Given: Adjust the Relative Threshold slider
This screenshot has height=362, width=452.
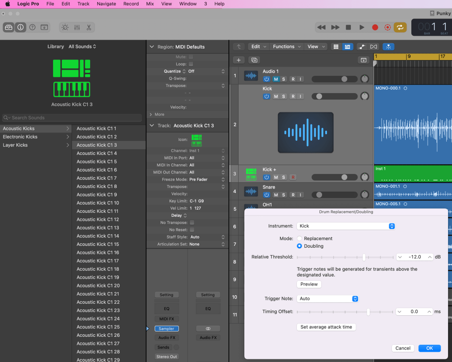Looking at the screenshot, I should pyautogui.click(x=364, y=257).
